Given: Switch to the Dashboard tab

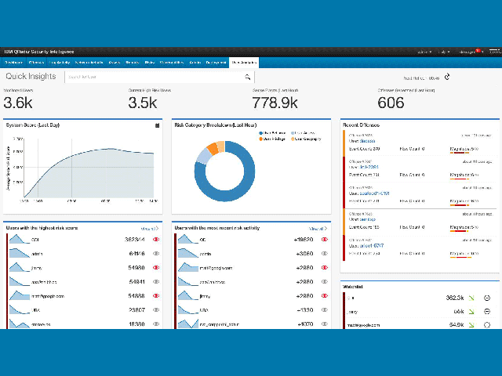Looking at the screenshot, I should point(13,61).
